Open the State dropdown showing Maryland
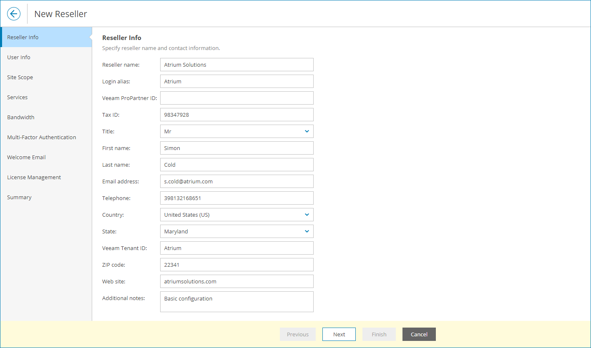 (x=236, y=231)
